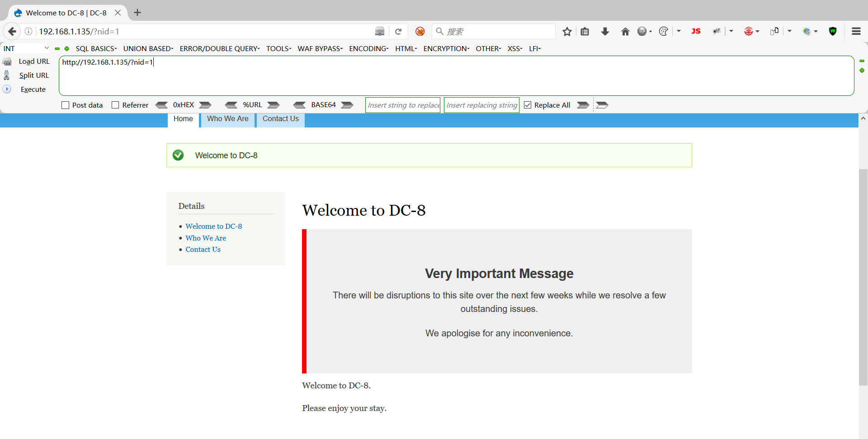Expand the TOOLS menu
The height and width of the screenshot is (439, 868).
[x=278, y=48]
